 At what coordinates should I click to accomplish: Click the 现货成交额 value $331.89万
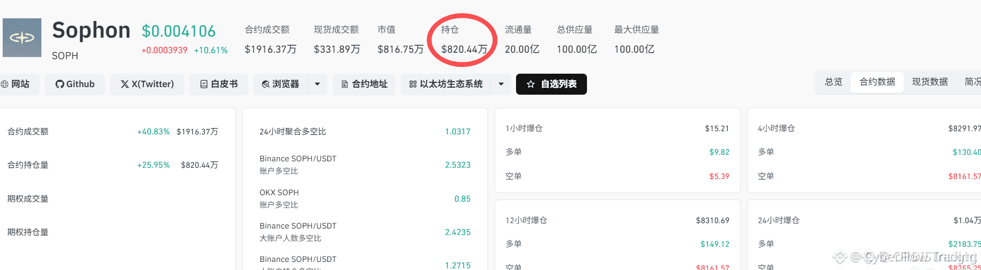point(337,49)
